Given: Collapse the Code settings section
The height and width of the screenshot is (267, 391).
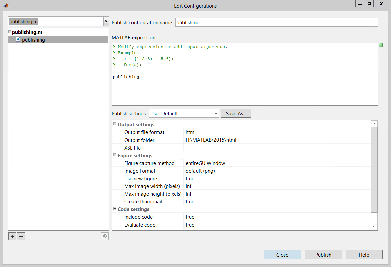Looking at the screenshot, I should click(115, 209).
